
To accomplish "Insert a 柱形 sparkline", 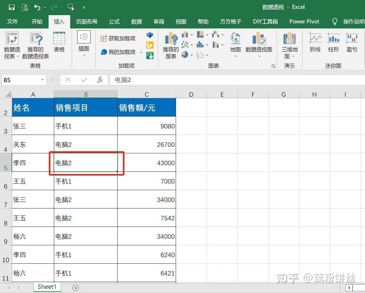I will point(334,42).
